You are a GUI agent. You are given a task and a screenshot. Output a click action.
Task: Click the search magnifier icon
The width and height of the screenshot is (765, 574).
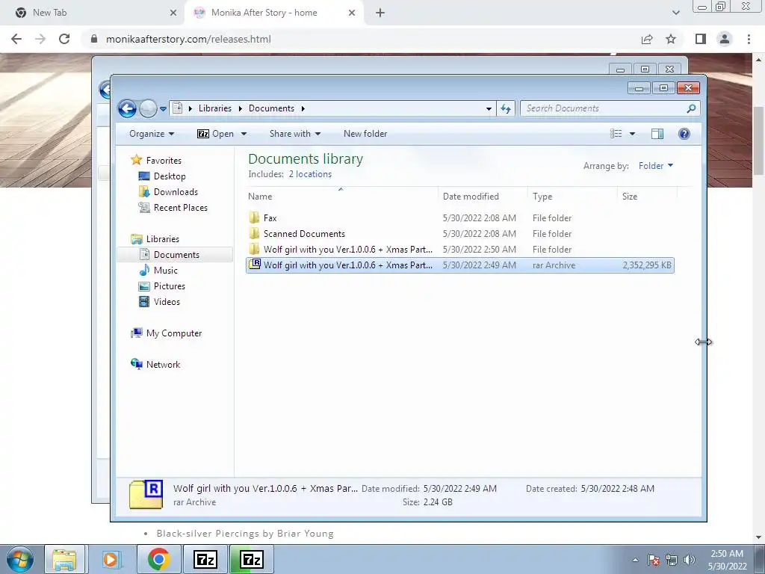691,108
